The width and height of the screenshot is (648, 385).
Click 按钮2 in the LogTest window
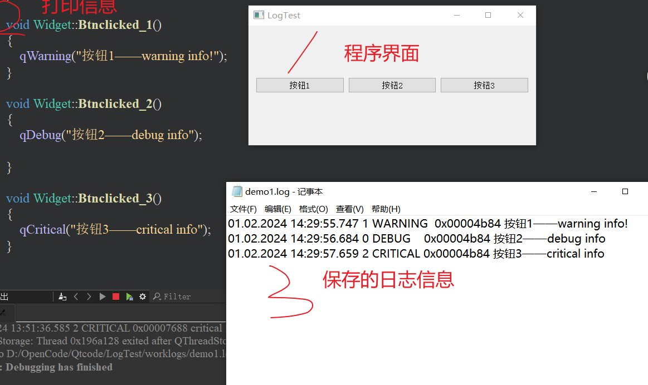click(x=392, y=85)
